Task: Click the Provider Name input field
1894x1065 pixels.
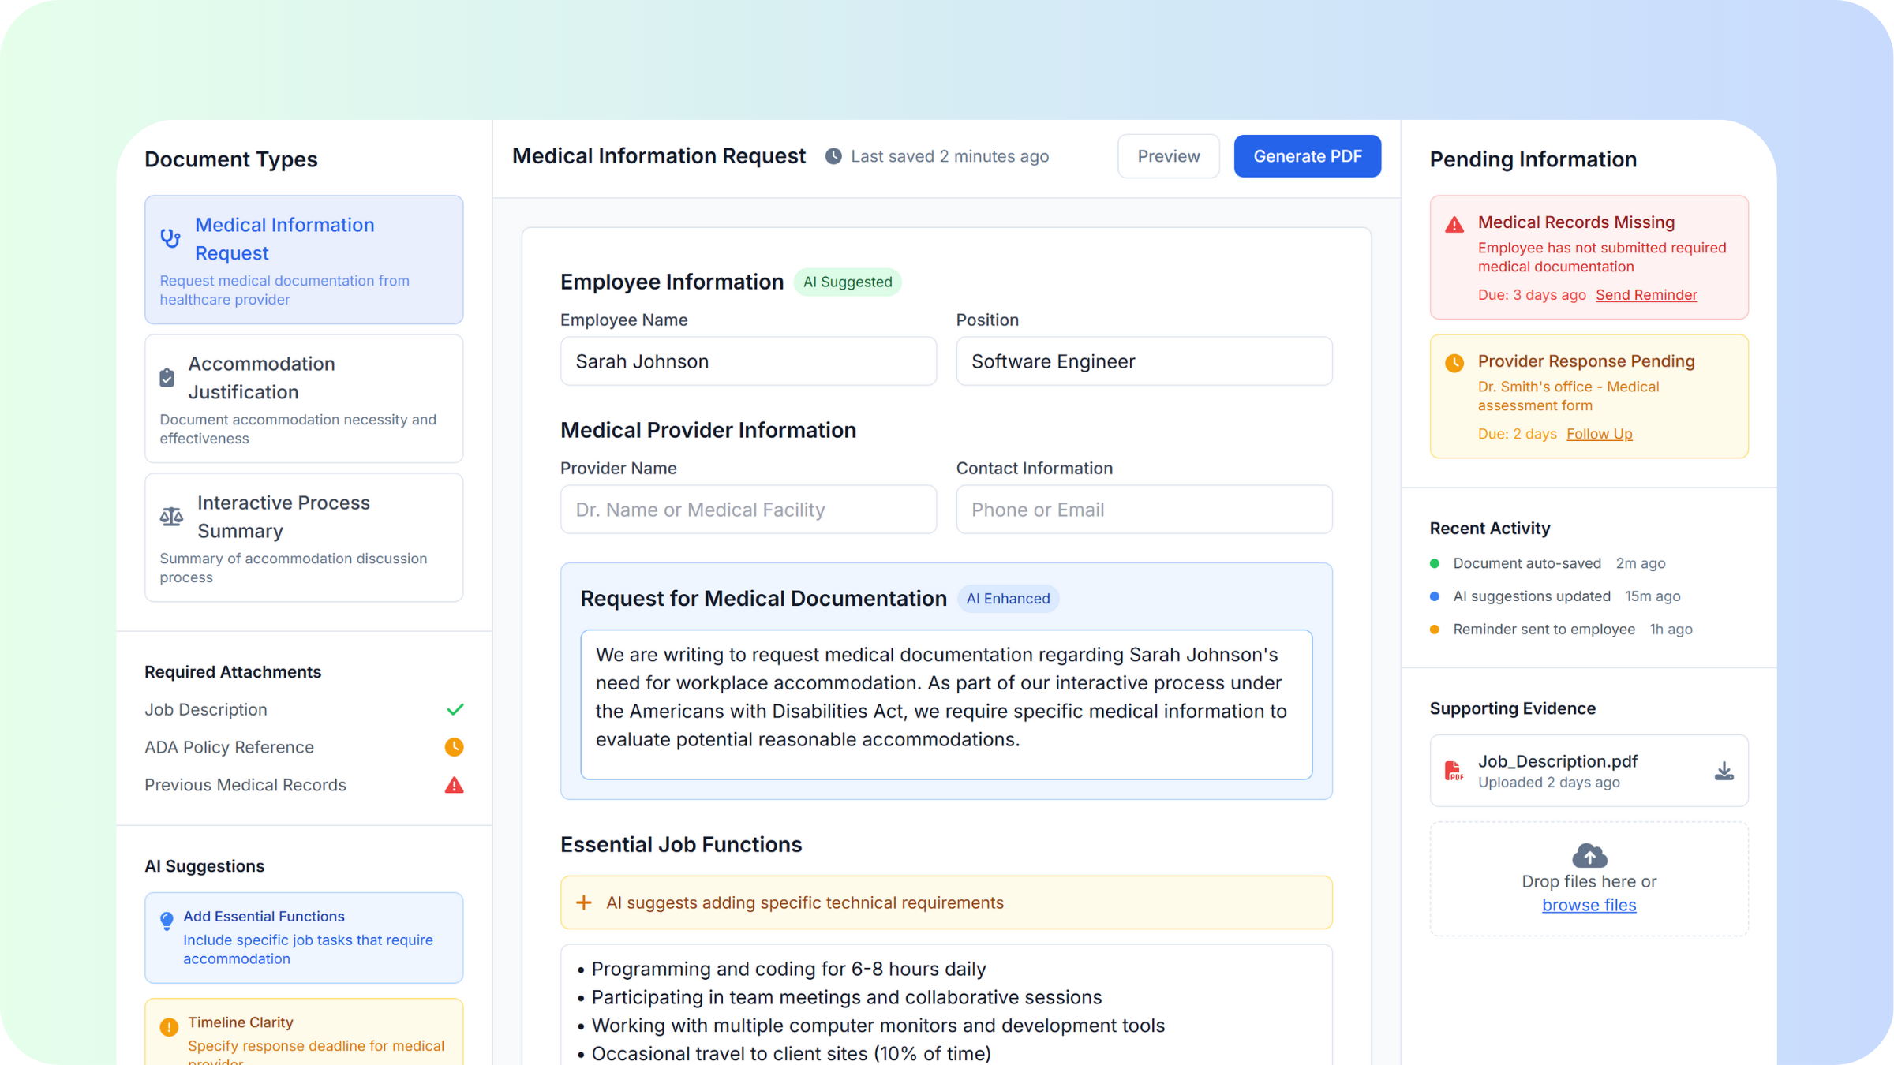Action: tap(748, 510)
